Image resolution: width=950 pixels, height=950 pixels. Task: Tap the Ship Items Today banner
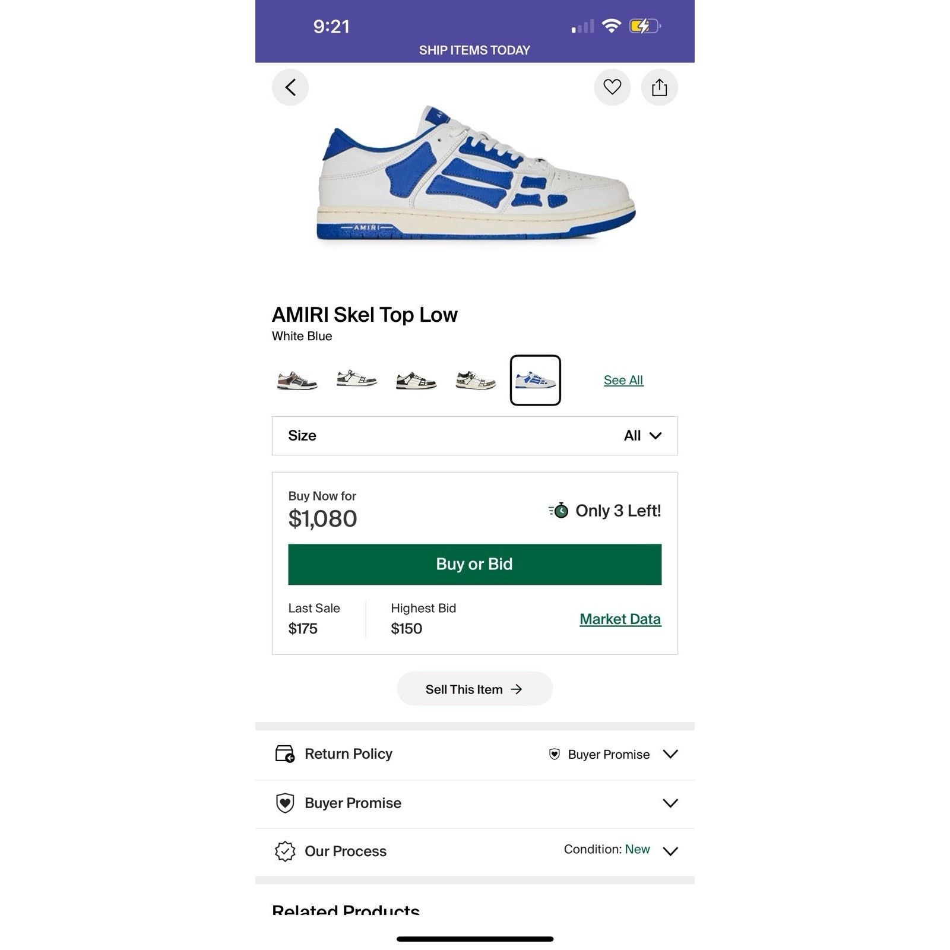click(474, 50)
